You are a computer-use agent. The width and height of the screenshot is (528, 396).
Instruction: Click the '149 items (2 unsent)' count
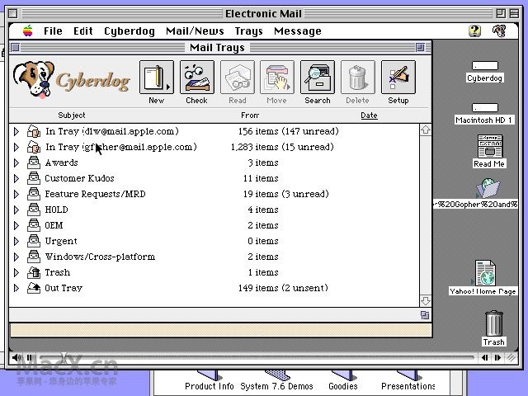click(x=283, y=288)
